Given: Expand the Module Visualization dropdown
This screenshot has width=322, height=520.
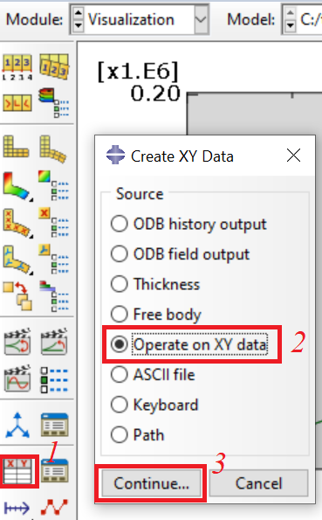Looking at the screenshot, I should tap(201, 19).
